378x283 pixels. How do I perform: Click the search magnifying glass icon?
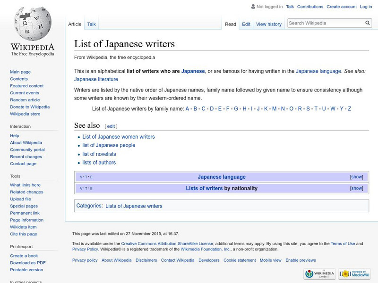point(368,23)
